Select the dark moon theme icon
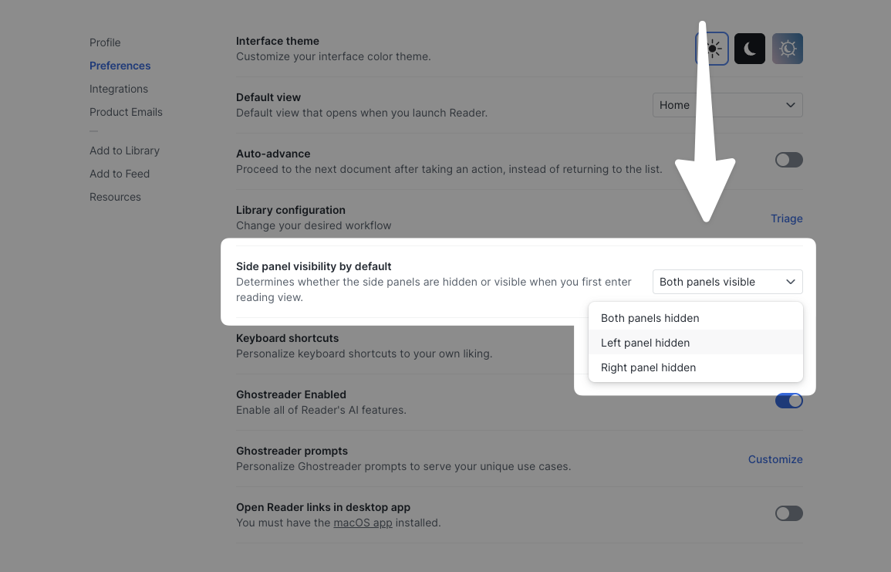Screen dimensions: 891x572 click(750, 49)
